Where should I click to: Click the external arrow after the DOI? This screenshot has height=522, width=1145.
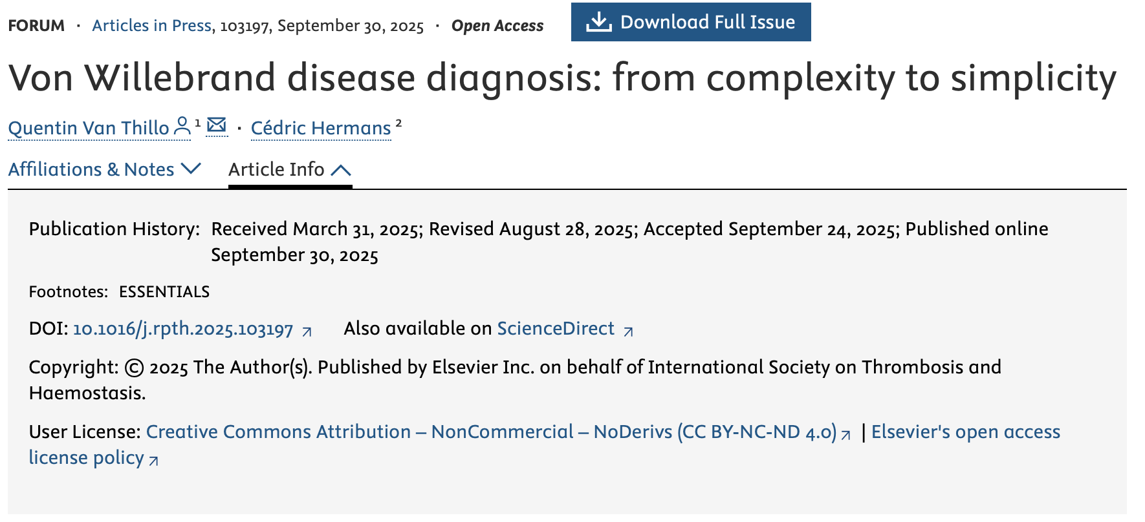307,331
